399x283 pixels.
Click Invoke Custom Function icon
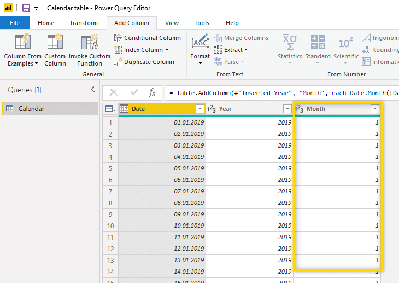[89, 42]
